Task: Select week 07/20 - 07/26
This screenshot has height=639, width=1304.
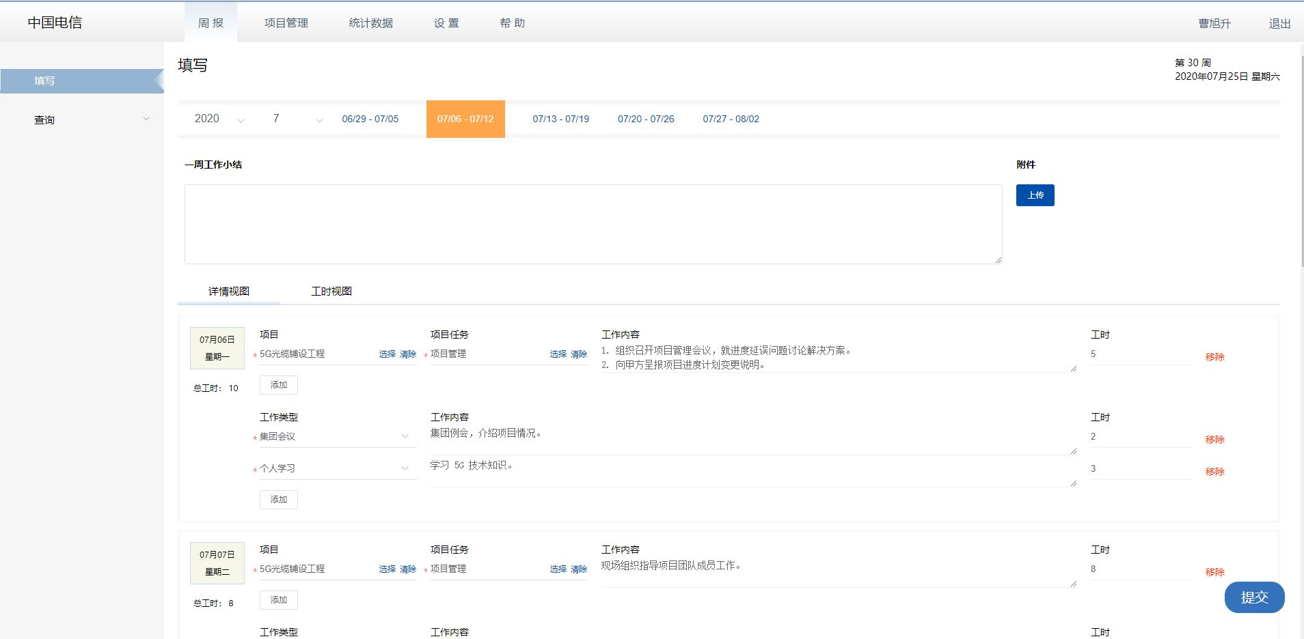Action: (646, 119)
